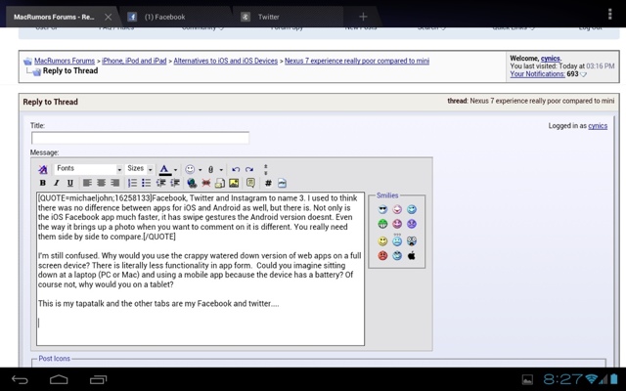Open Alternatives to iOS and iOS Devices link
The height and width of the screenshot is (391, 626).
click(226, 61)
